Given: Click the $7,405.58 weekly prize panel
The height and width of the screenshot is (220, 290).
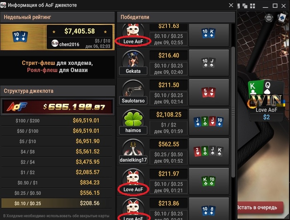Looking at the screenshot, I should 80,37.
